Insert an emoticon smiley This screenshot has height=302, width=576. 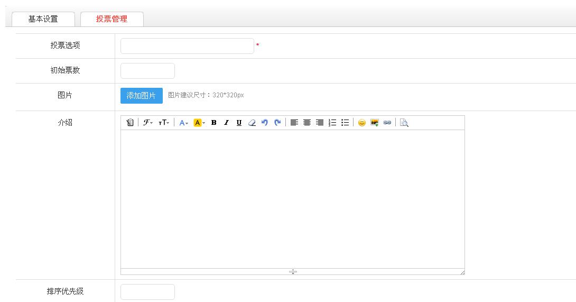click(x=362, y=123)
